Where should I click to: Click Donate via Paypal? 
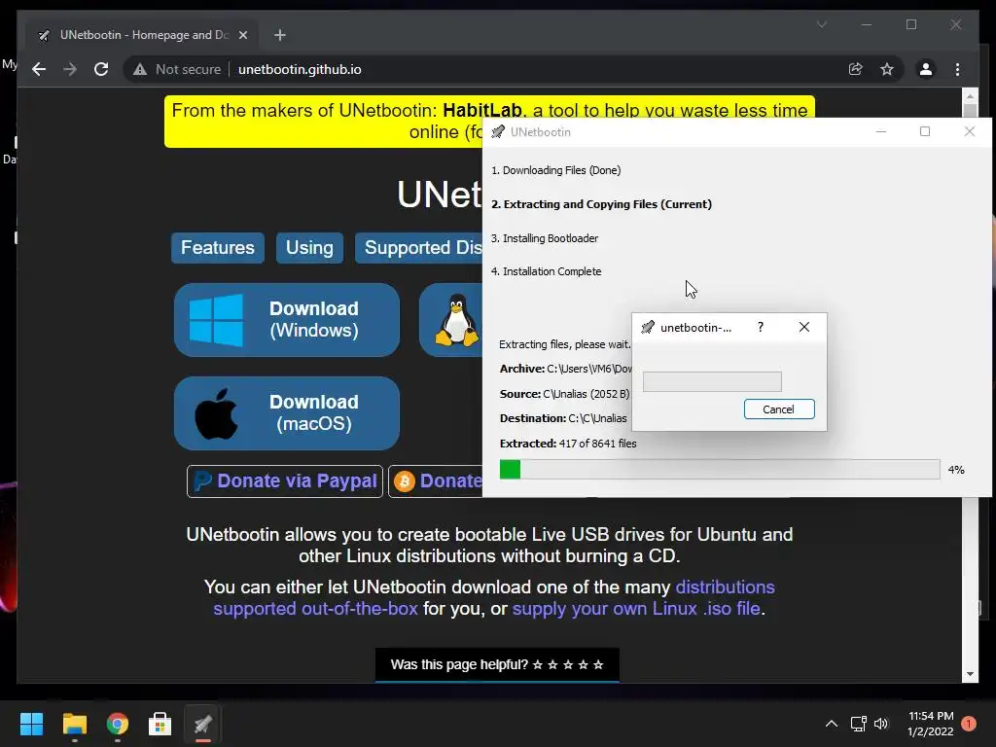pyautogui.click(x=285, y=480)
